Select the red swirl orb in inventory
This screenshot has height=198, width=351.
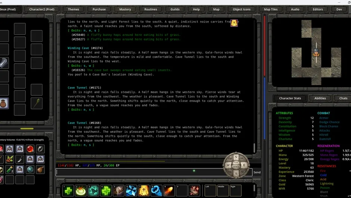(30, 149)
